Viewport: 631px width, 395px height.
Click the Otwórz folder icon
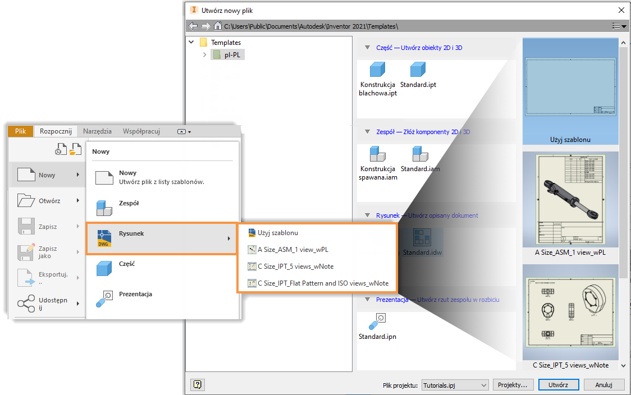coord(26,200)
